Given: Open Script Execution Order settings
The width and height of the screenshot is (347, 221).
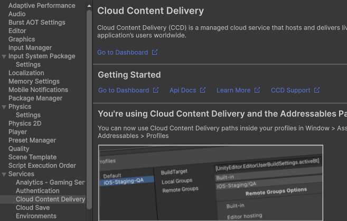Looking at the screenshot, I should click(42, 165).
